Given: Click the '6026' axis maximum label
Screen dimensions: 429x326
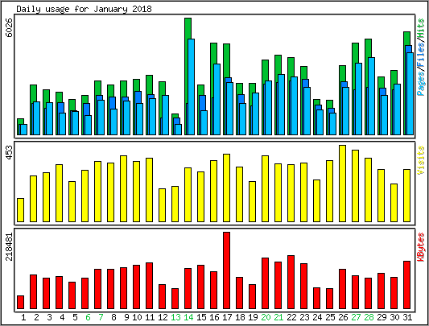Looking at the screenshot, I should pyautogui.click(x=9, y=27).
